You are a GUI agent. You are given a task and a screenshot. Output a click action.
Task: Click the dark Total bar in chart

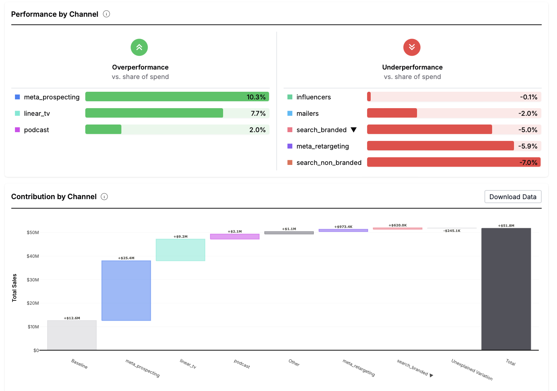(506, 289)
